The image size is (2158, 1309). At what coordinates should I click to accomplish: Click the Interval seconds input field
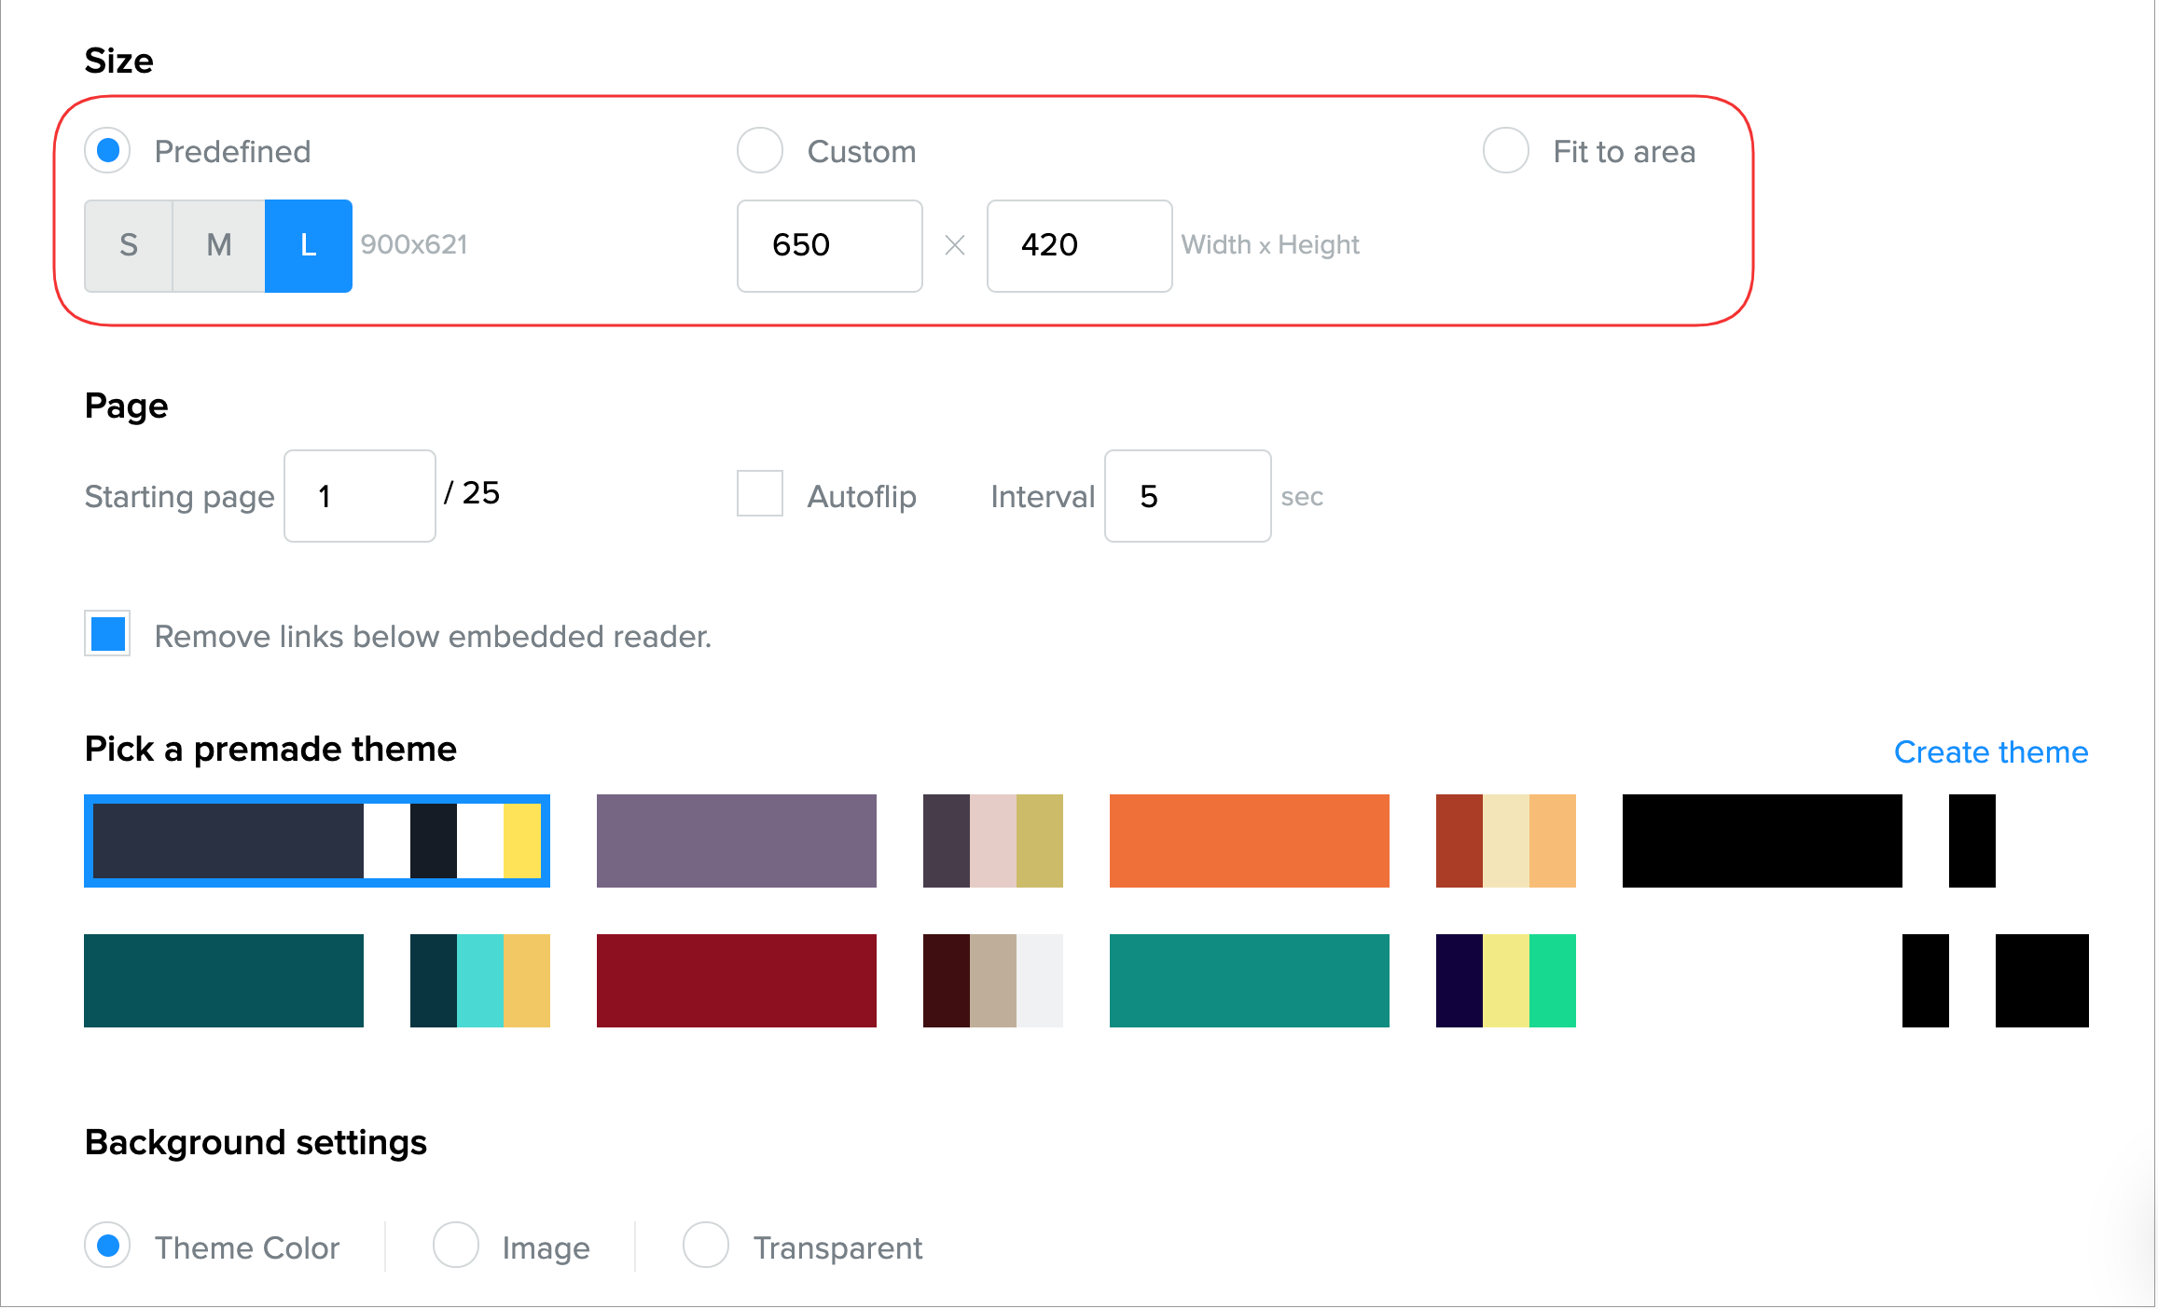pyautogui.click(x=1187, y=496)
